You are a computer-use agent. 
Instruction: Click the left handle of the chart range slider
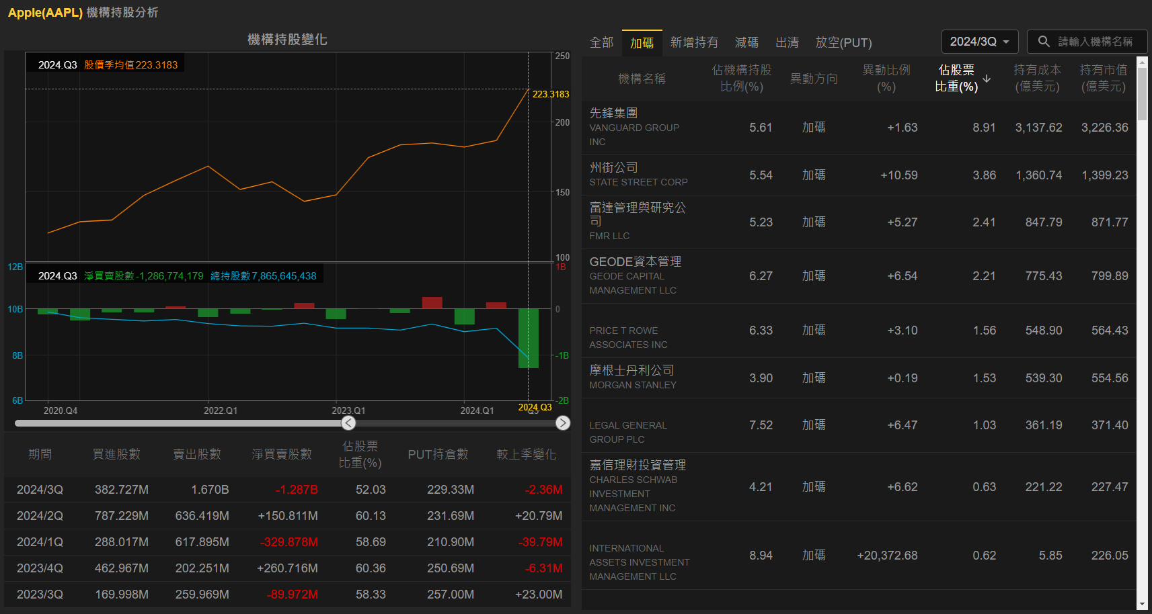pyautogui.click(x=348, y=423)
